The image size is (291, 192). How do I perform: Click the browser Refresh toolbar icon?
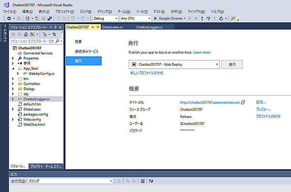[221, 18]
